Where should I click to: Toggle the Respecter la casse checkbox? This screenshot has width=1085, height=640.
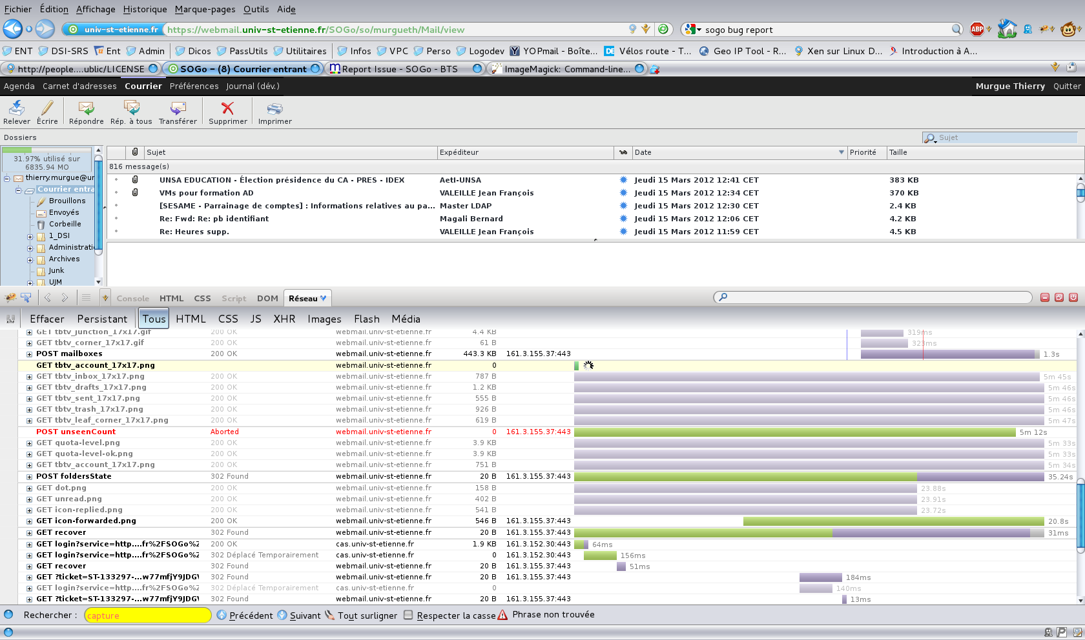click(408, 615)
